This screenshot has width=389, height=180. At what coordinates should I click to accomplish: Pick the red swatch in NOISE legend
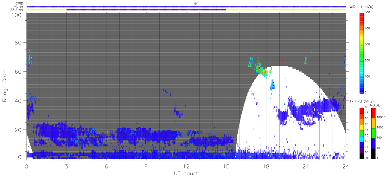tap(373, 113)
